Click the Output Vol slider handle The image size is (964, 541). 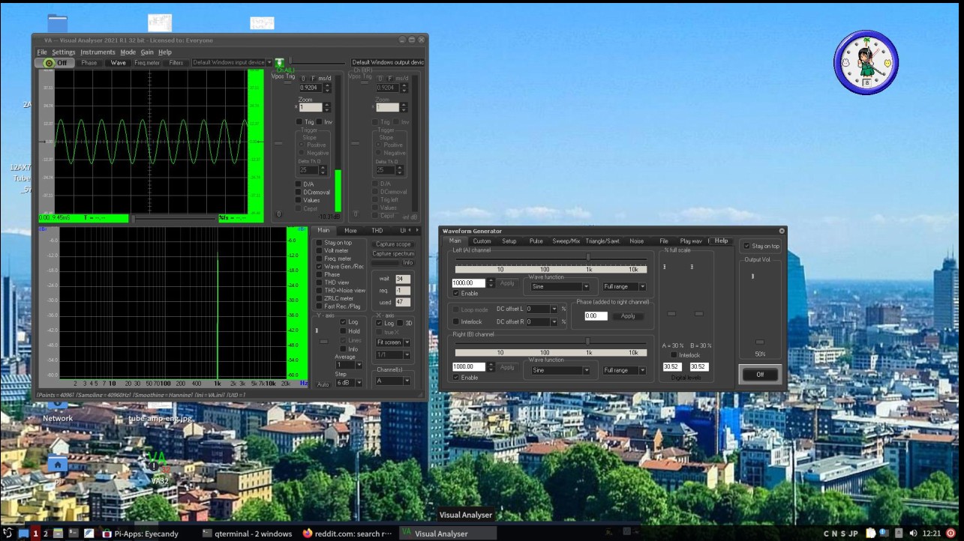click(759, 342)
